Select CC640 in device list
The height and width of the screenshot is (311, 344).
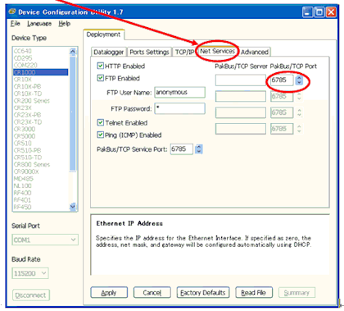[x=23, y=51]
